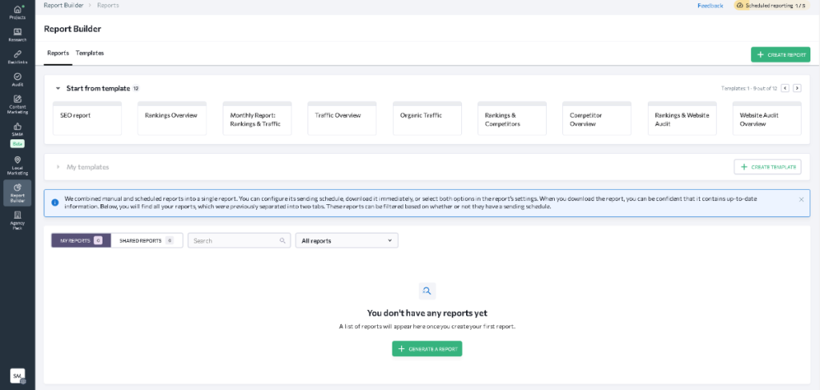Select the Shared Reports tab
Screen dimensions: 820x390
[x=147, y=240]
